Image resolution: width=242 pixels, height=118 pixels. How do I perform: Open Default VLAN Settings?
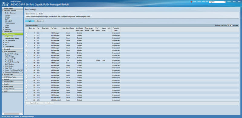click(11, 54)
